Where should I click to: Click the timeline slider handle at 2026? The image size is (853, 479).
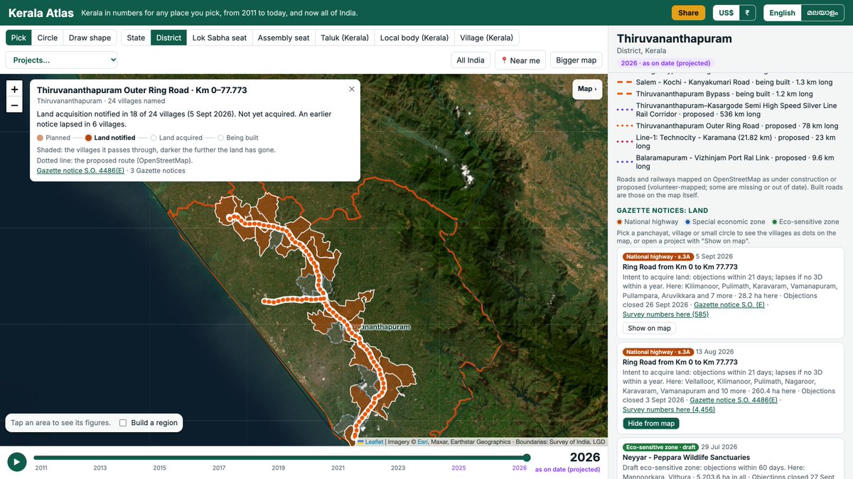[527, 458]
